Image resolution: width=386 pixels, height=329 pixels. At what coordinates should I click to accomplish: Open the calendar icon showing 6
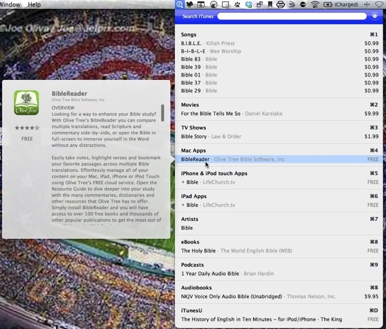click(201, 5)
